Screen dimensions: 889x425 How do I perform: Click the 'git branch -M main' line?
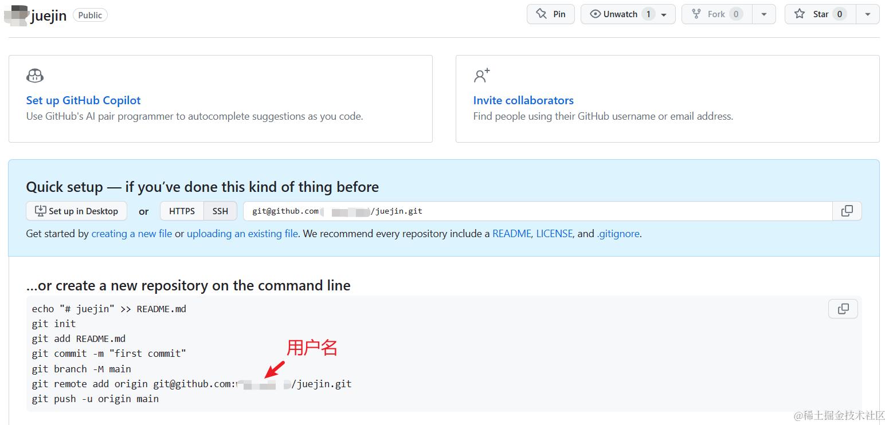point(81,369)
